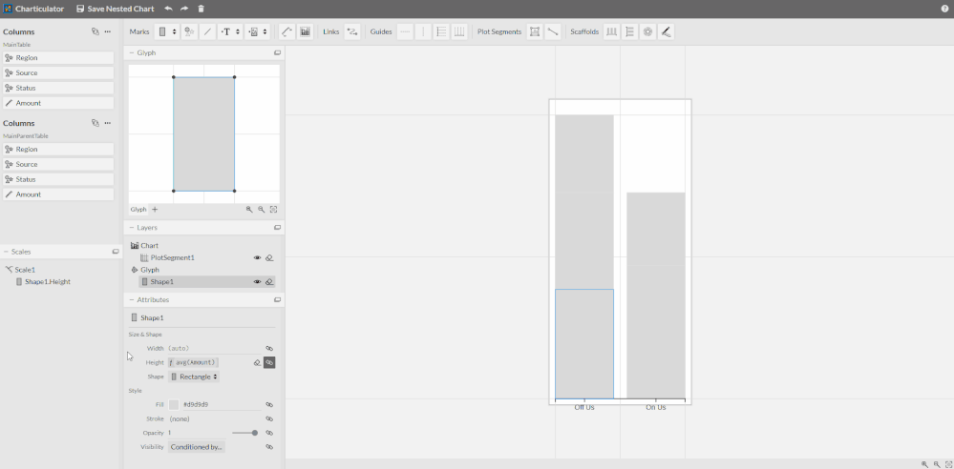
Task: Apply the polar scaffold
Action: click(648, 31)
